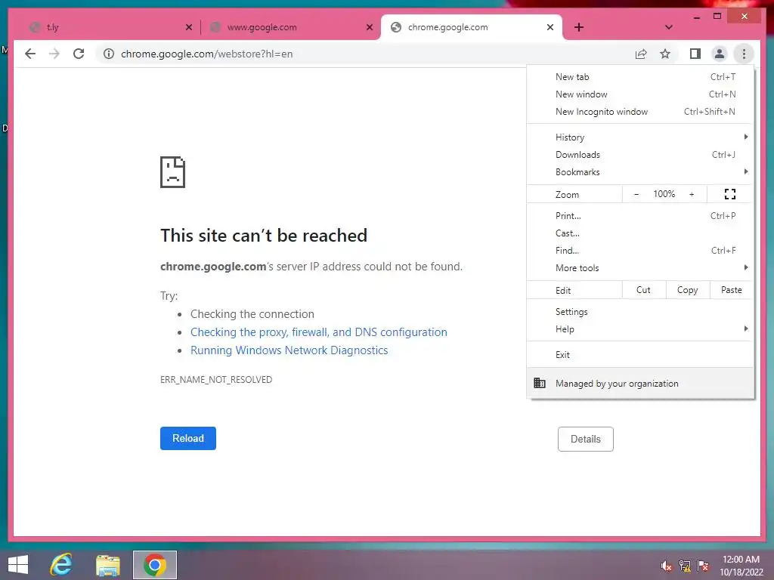774x580 pixels.
Task: Bookmark this tab with the star icon
Action: [665, 54]
